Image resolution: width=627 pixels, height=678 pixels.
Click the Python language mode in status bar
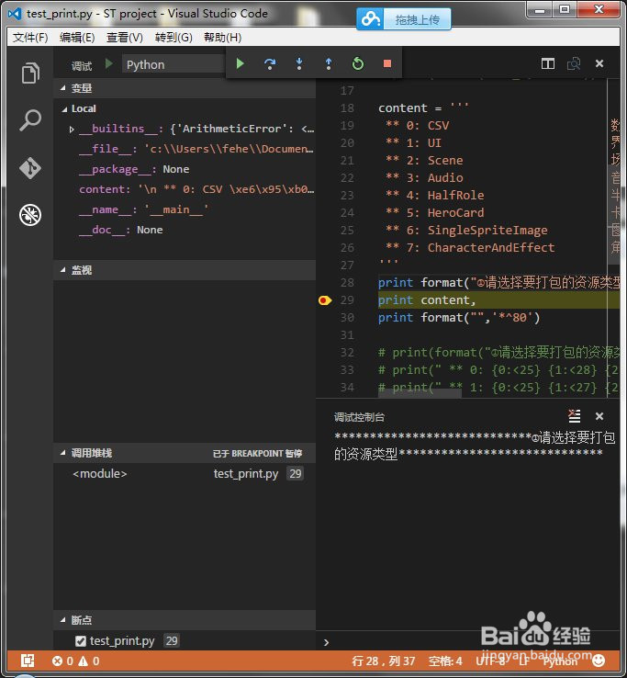point(560,661)
